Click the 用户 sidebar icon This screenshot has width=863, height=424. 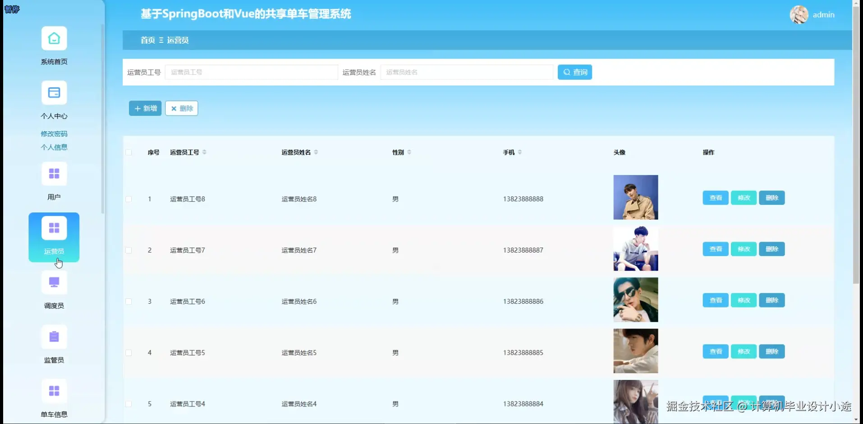pos(54,174)
